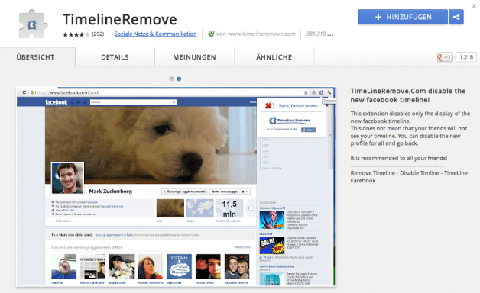Click the red X status icon in popup
The height and width of the screenshot is (293, 480).
click(268, 106)
